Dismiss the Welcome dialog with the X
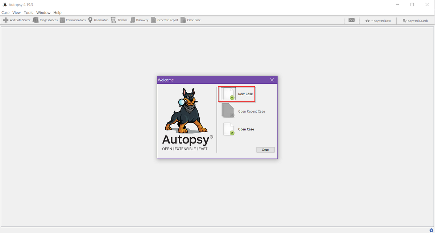This screenshot has height=233, width=435. 272,80
